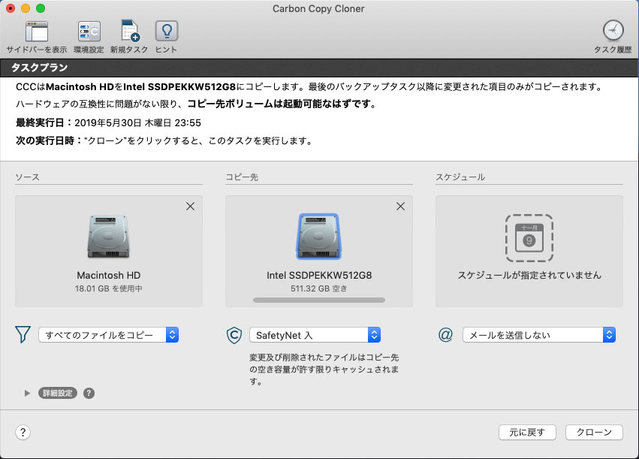Open Task History (タスク履歴) clock icon
639x459 pixels.
613,31
